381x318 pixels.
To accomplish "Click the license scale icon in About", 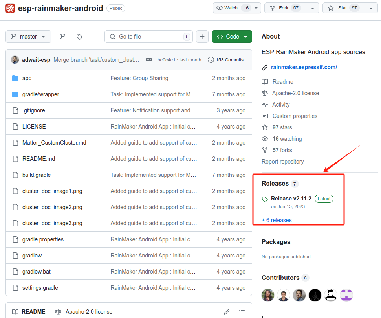I will coord(265,93).
